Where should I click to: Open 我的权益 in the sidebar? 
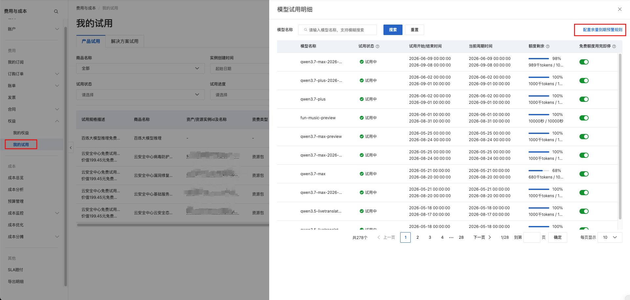pos(21,133)
